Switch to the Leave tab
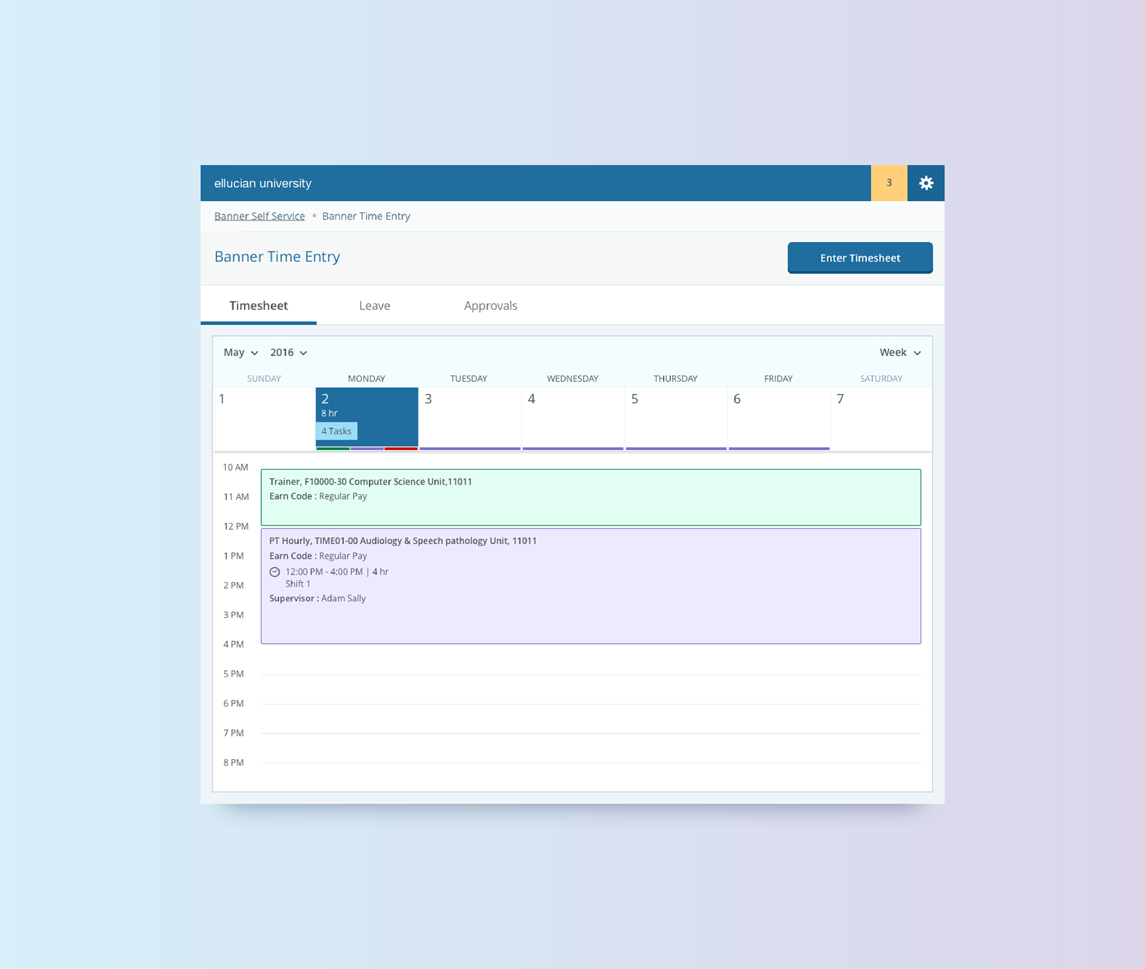1145x969 pixels. click(375, 306)
